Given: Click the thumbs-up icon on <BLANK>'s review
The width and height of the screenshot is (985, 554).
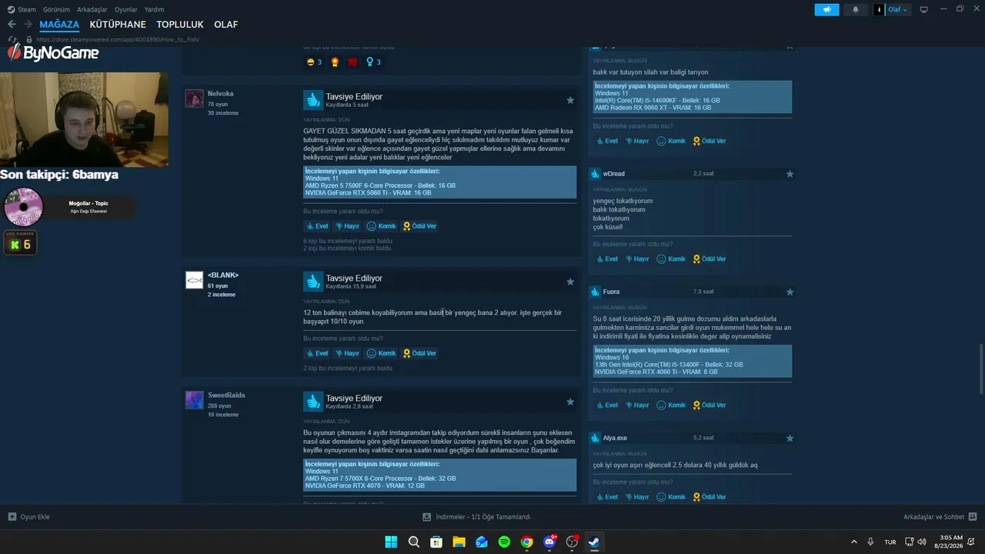Looking at the screenshot, I should (313, 281).
